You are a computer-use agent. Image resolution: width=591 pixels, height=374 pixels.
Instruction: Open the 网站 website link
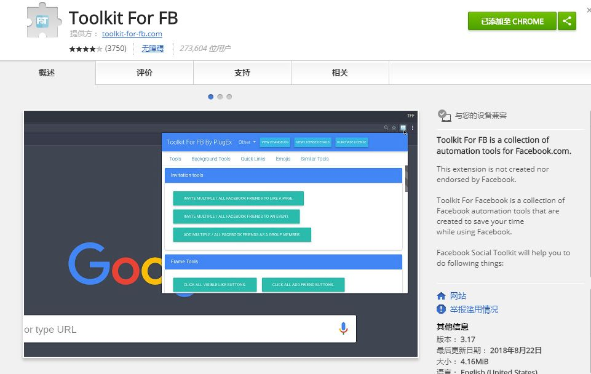pos(458,296)
